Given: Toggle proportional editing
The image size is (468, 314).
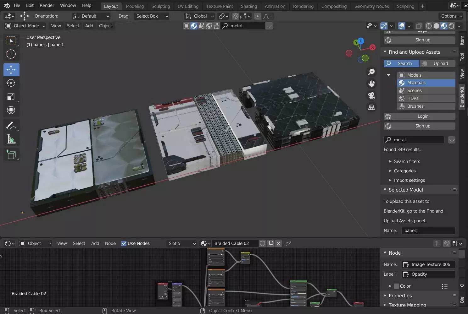Looking at the screenshot, I should 258,16.
